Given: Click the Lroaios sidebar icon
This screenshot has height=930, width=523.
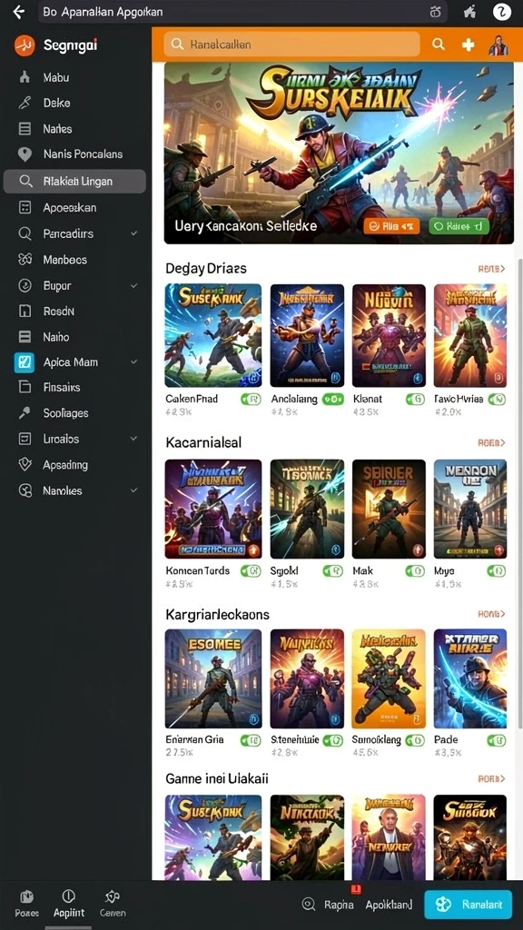Looking at the screenshot, I should [x=25, y=439].
